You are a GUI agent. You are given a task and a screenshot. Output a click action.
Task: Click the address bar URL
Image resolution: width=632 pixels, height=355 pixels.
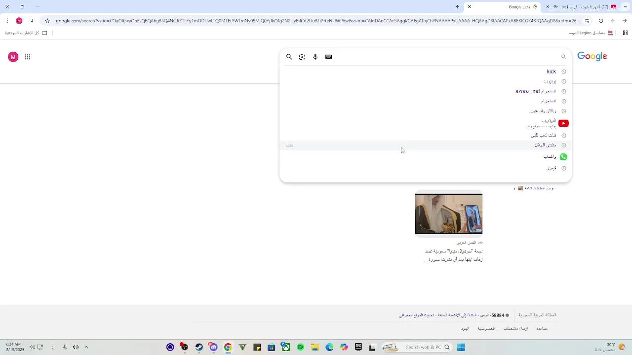[x=317, y=21]
